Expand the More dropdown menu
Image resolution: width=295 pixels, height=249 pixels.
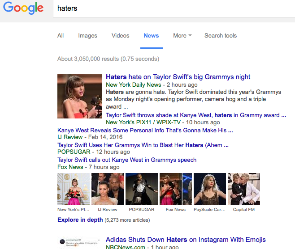pyautogui.click(x=182, y=36)
